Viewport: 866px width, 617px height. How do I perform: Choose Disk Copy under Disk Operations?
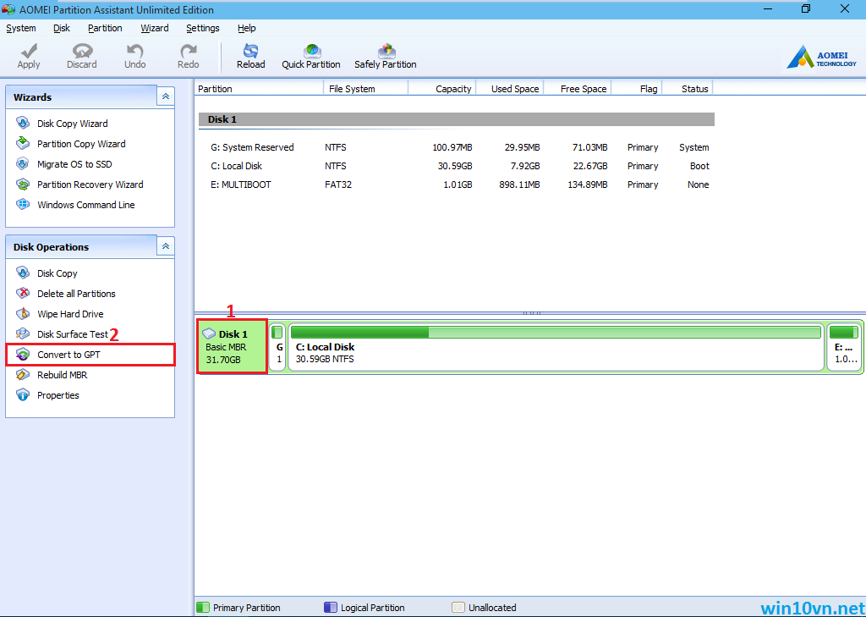tap(57, 273)
